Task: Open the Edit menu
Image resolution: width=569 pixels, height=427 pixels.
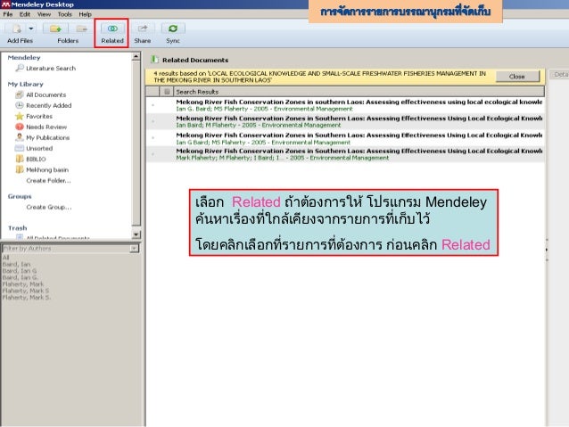Action: pyautogui.click(x=25, y=14)
